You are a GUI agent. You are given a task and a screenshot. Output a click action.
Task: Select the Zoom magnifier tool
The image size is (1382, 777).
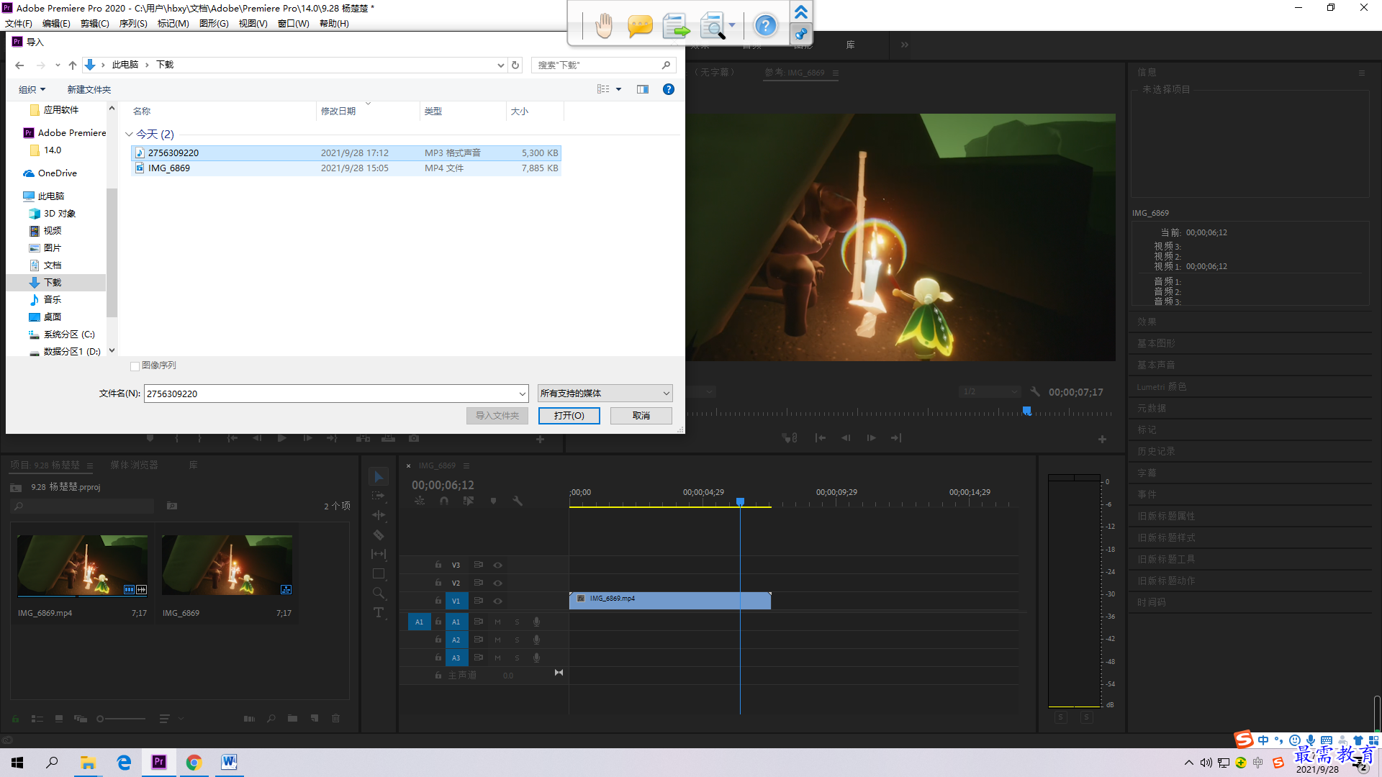379,593
